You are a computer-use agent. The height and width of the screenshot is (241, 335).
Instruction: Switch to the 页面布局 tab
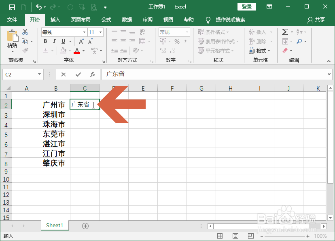tap(81, 20)
